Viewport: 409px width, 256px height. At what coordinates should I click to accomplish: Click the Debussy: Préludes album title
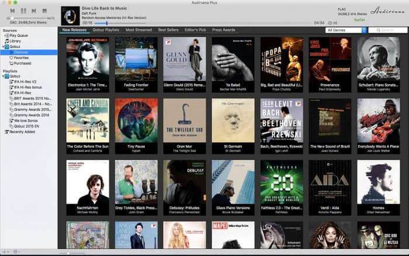pos(185,208)
